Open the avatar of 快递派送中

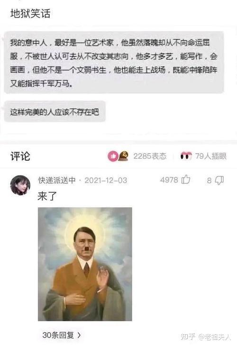click(20, 185)
